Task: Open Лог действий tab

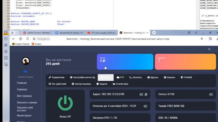Action: (57, 84)
